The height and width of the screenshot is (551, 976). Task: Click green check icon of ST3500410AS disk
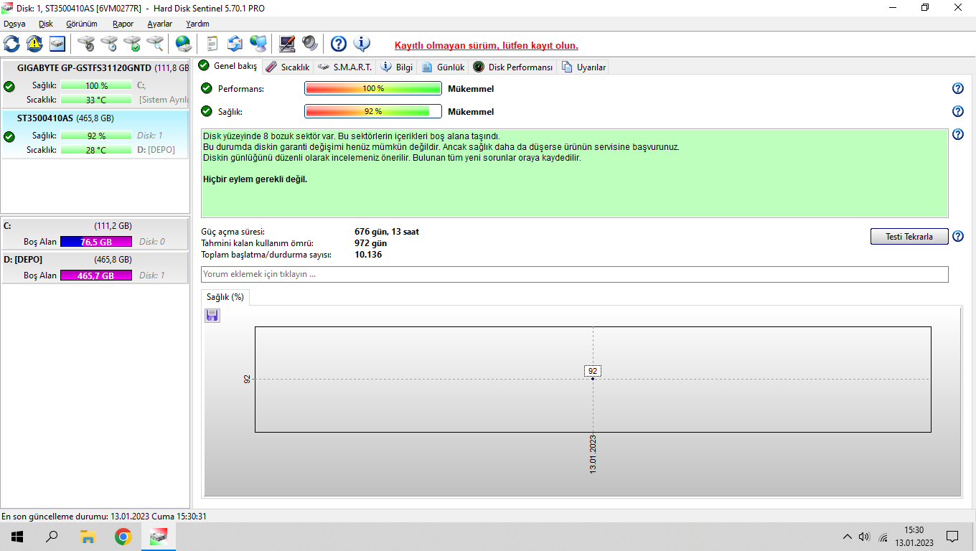pyautogui.click(x=9, y=136)
